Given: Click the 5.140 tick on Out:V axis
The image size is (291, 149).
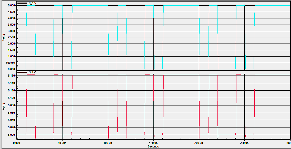Looking at the screenshot, I should [x=12, y=83].
